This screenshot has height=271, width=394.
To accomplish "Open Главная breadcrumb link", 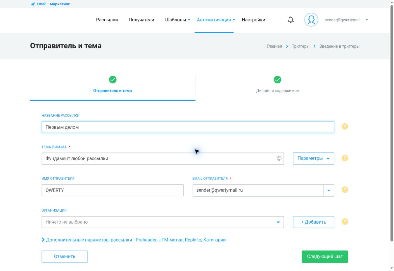I will (x=274, y=46).
